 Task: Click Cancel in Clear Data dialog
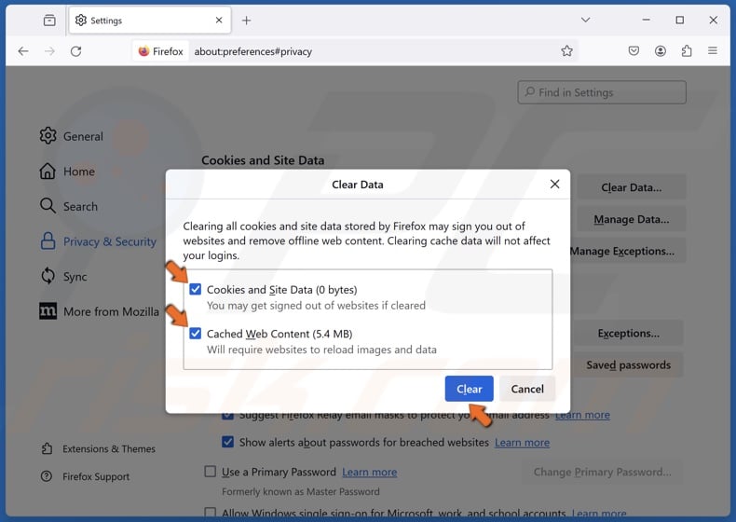click(527, 389)
